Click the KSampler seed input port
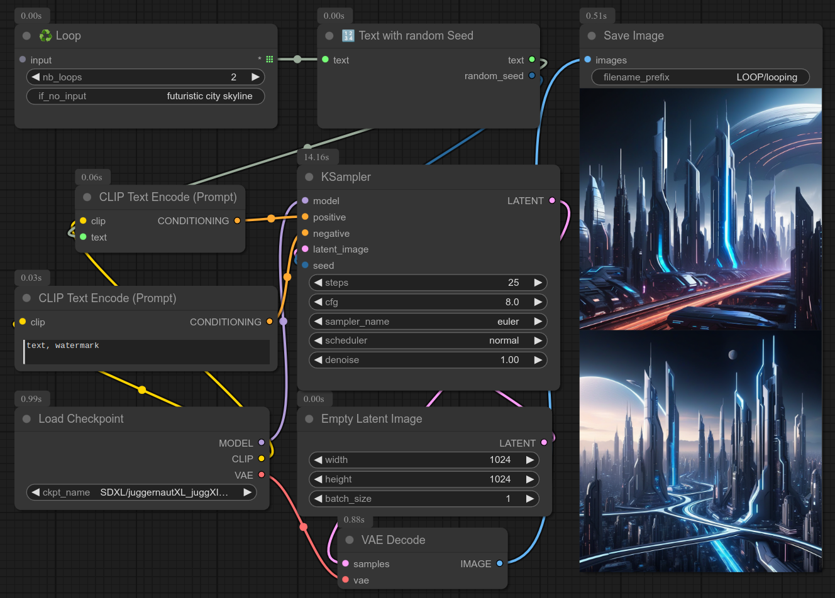 click(305, 265)
